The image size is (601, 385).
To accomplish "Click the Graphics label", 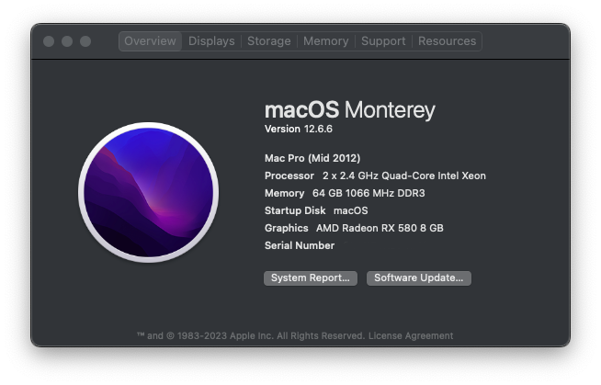I will point(286,228).
